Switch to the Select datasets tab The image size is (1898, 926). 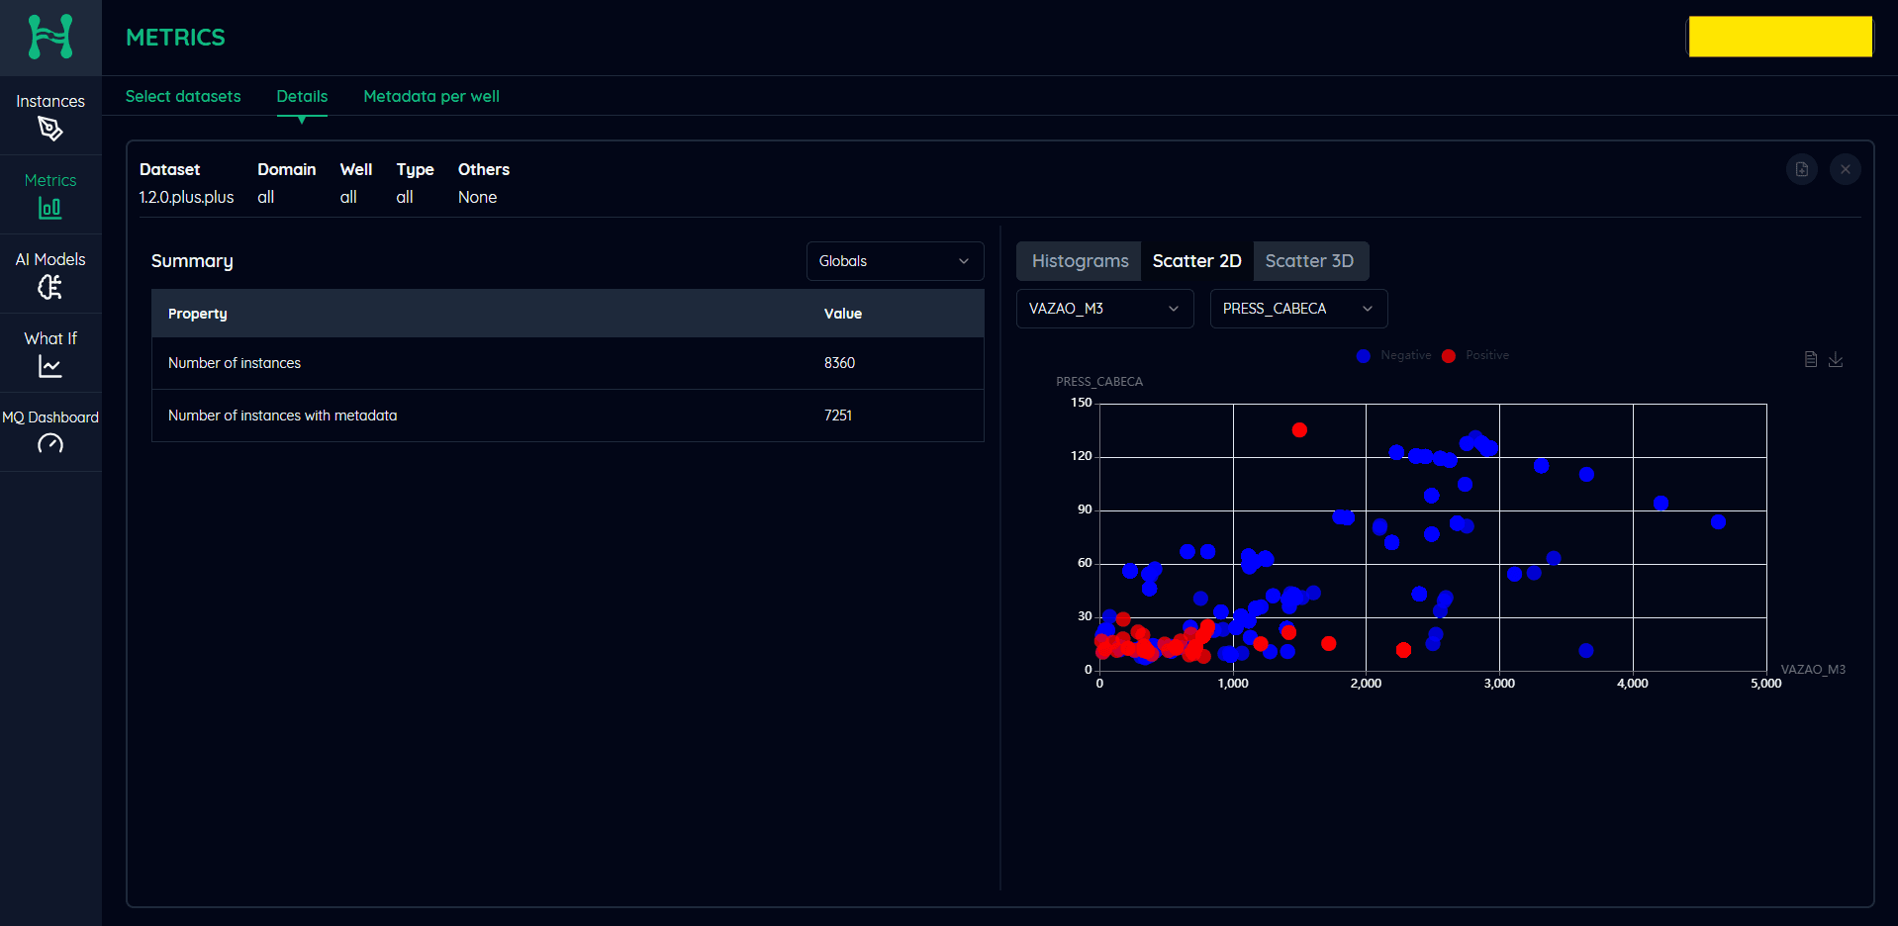point(183,96)
